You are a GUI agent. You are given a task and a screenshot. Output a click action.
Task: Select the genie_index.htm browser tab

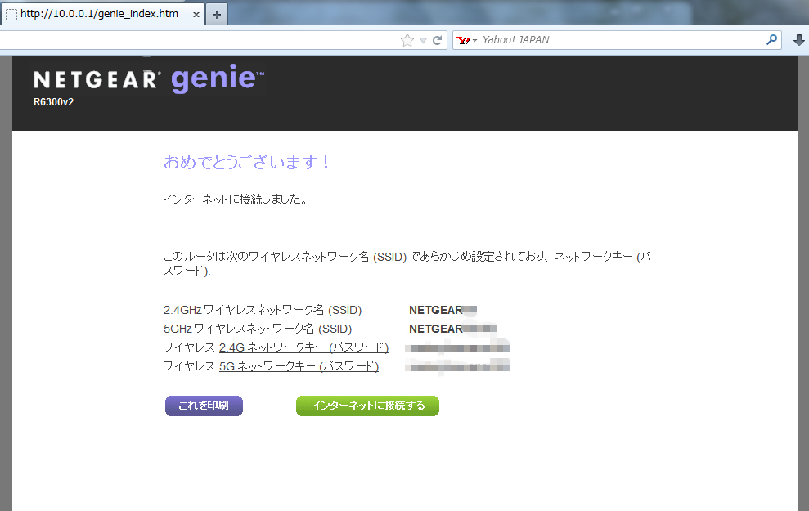coord(102,14)
